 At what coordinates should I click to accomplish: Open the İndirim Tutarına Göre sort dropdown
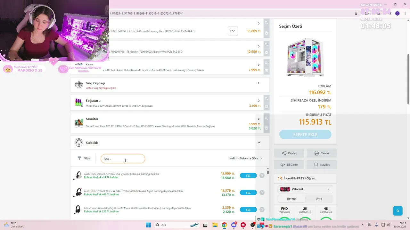(x=246, y=158)
